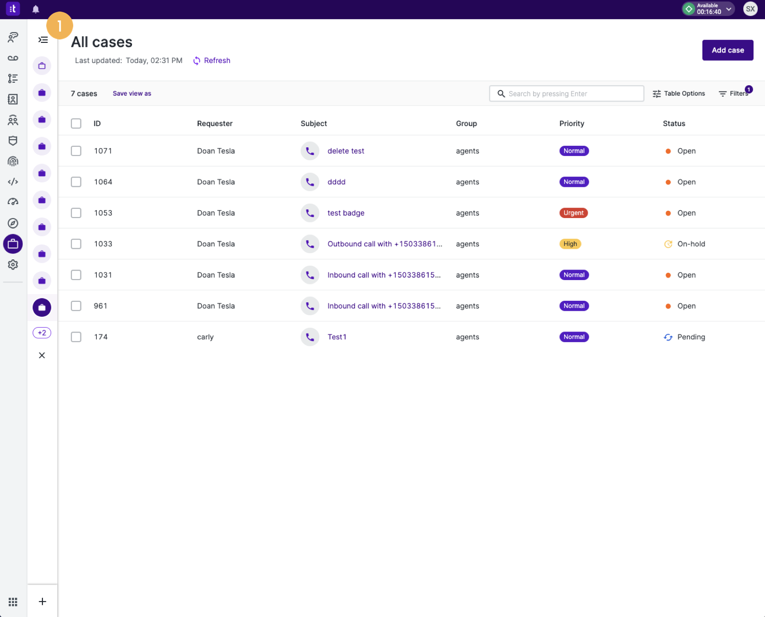Click the SX user avatar

click(750, 9)
